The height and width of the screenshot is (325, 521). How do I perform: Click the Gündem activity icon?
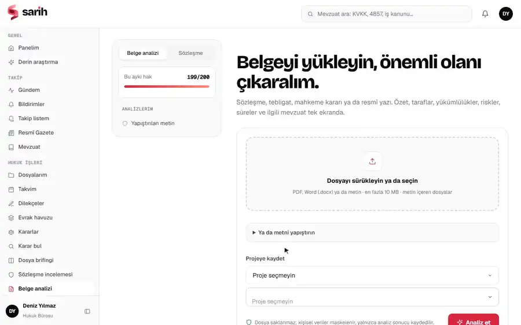point(11,90)
